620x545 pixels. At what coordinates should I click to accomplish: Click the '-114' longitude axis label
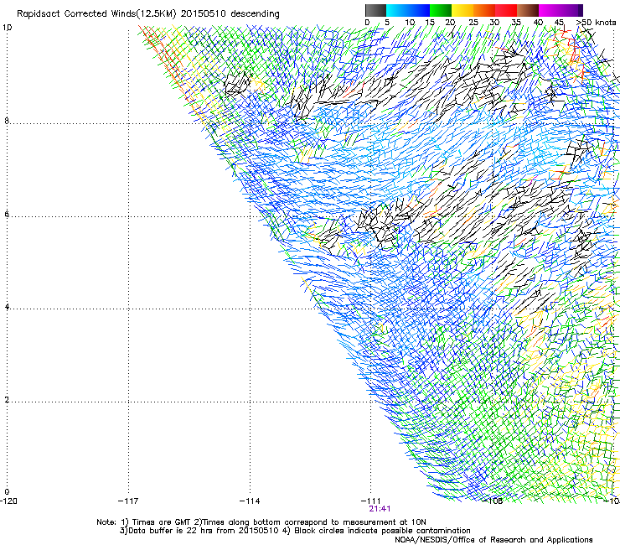click(x=250, y=501)
